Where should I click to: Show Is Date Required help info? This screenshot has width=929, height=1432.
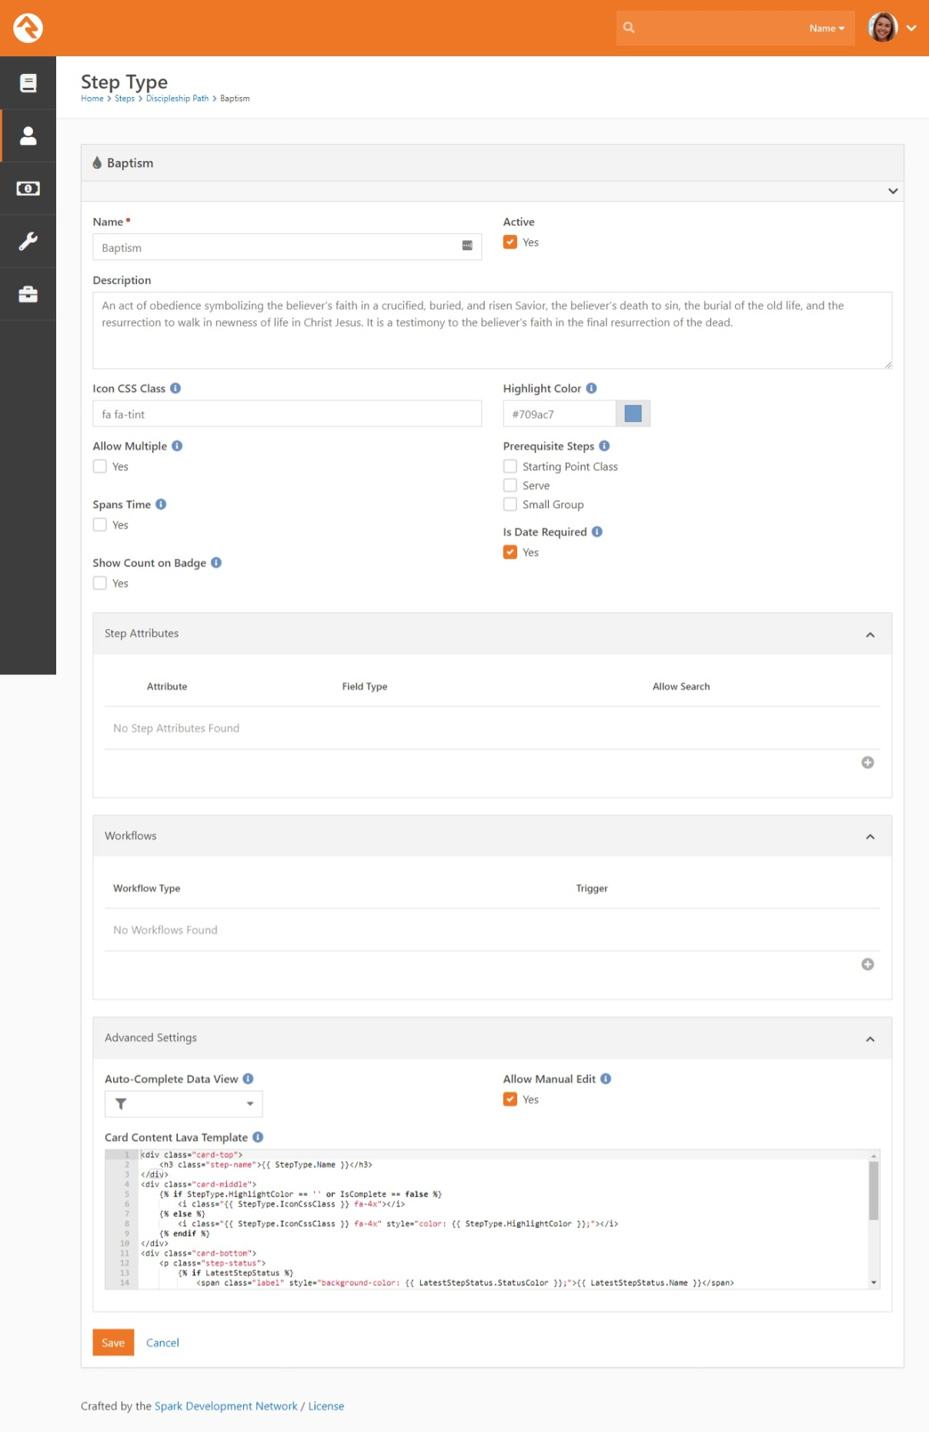pyautogui.click(x=597, y=531)
